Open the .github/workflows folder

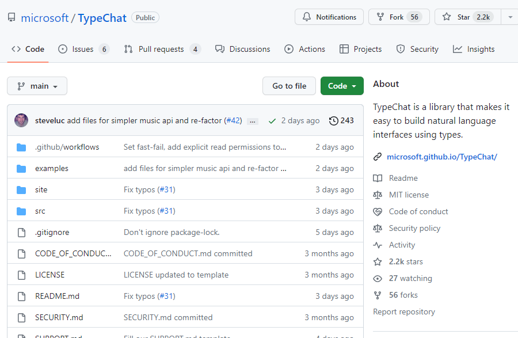(x=67, y=147)
